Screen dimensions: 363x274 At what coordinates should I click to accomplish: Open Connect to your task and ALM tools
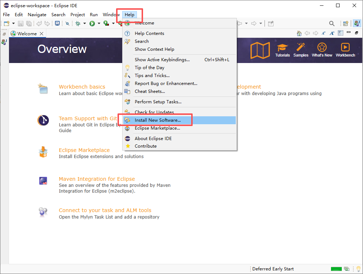(105, 210)
